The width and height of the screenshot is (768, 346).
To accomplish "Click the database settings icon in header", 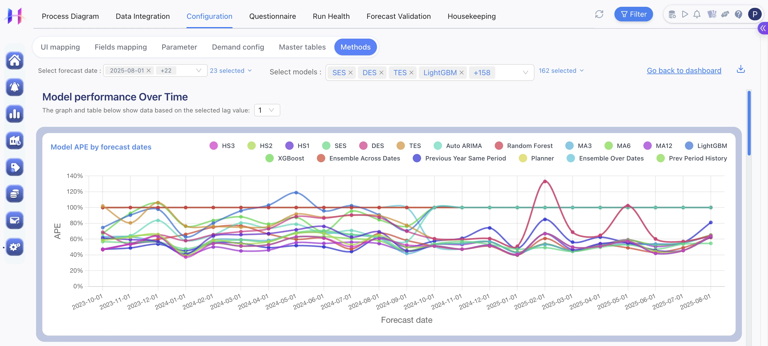I will pyautogui.click(x=672, y=14).
